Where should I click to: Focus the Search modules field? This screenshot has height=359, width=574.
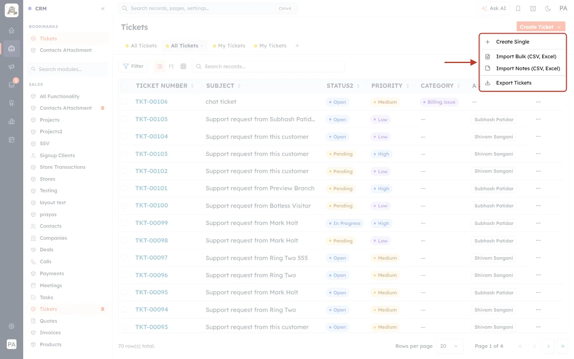pyautogui.click(x=68, y=69)
